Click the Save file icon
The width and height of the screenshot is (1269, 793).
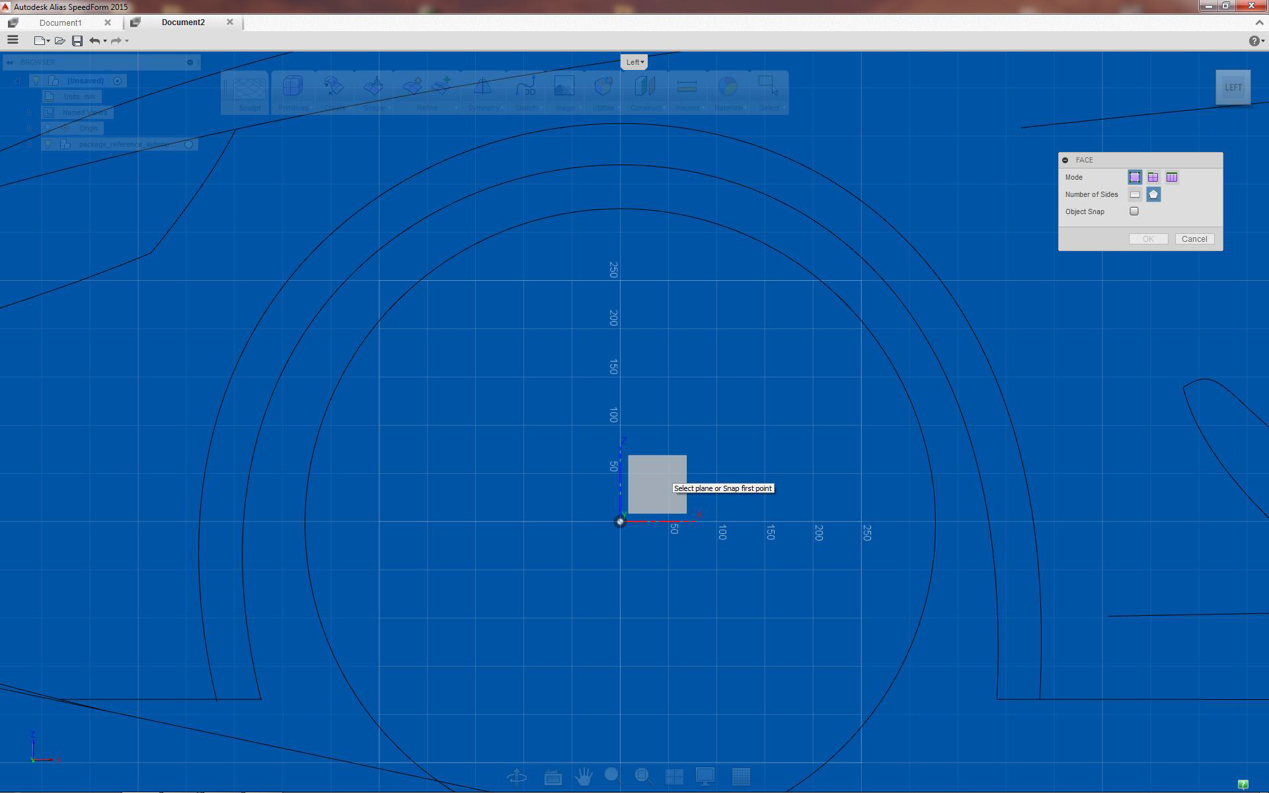pos(77,41)
